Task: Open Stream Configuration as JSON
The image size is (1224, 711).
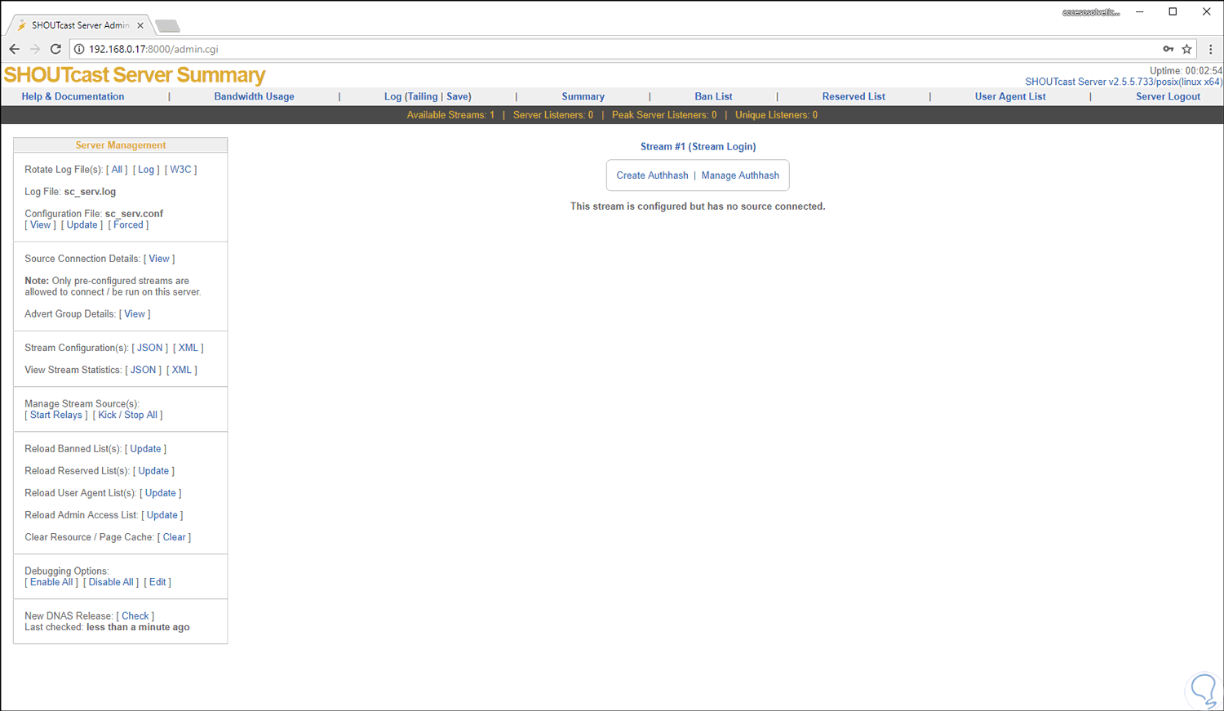Action: click(150, 348)
